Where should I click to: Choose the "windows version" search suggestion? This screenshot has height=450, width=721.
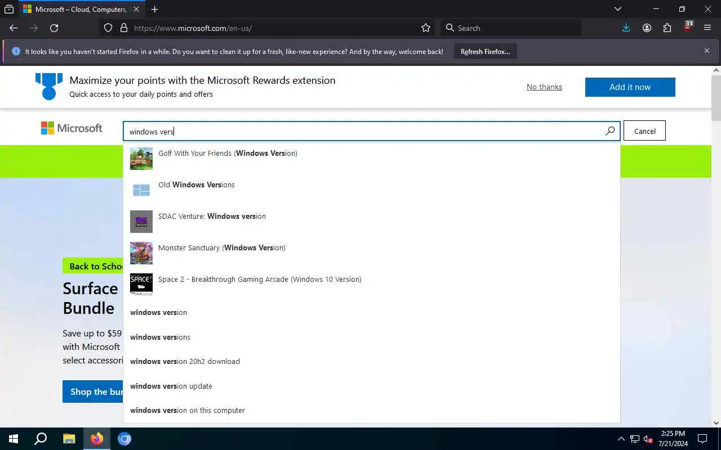click(x=372, y=312)
